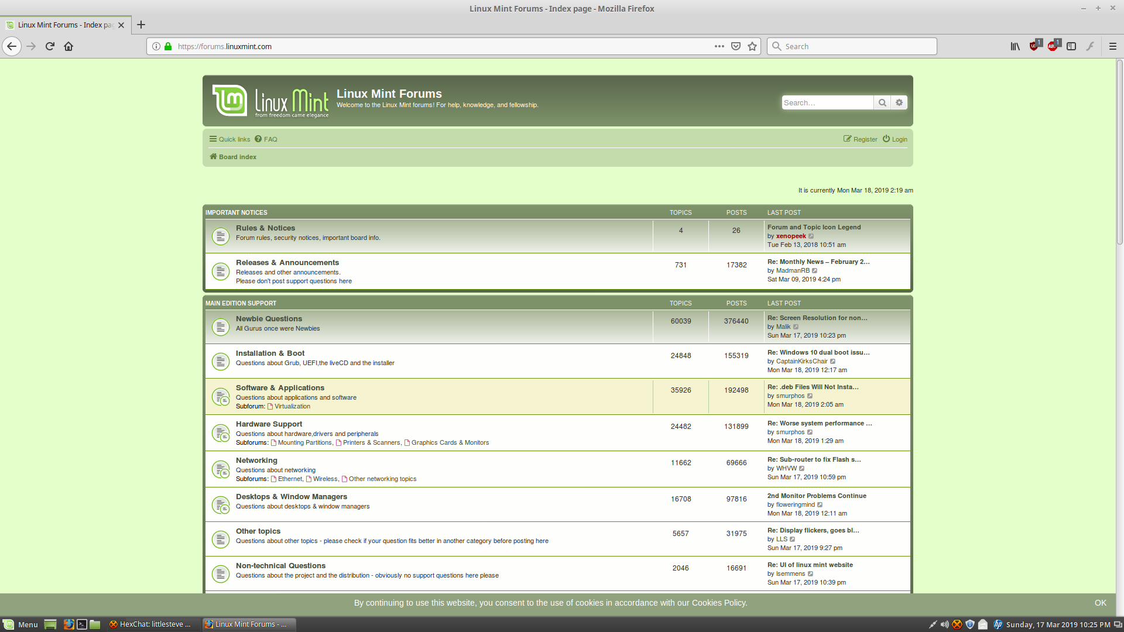The image size is (1124, 632).
Task: Go to Board index breadcrumb
Action: (x=233, y=157)
